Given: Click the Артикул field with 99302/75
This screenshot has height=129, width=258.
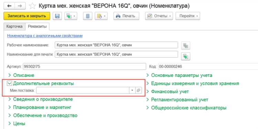Looking at the screenshot, I should tap(84, 66).
